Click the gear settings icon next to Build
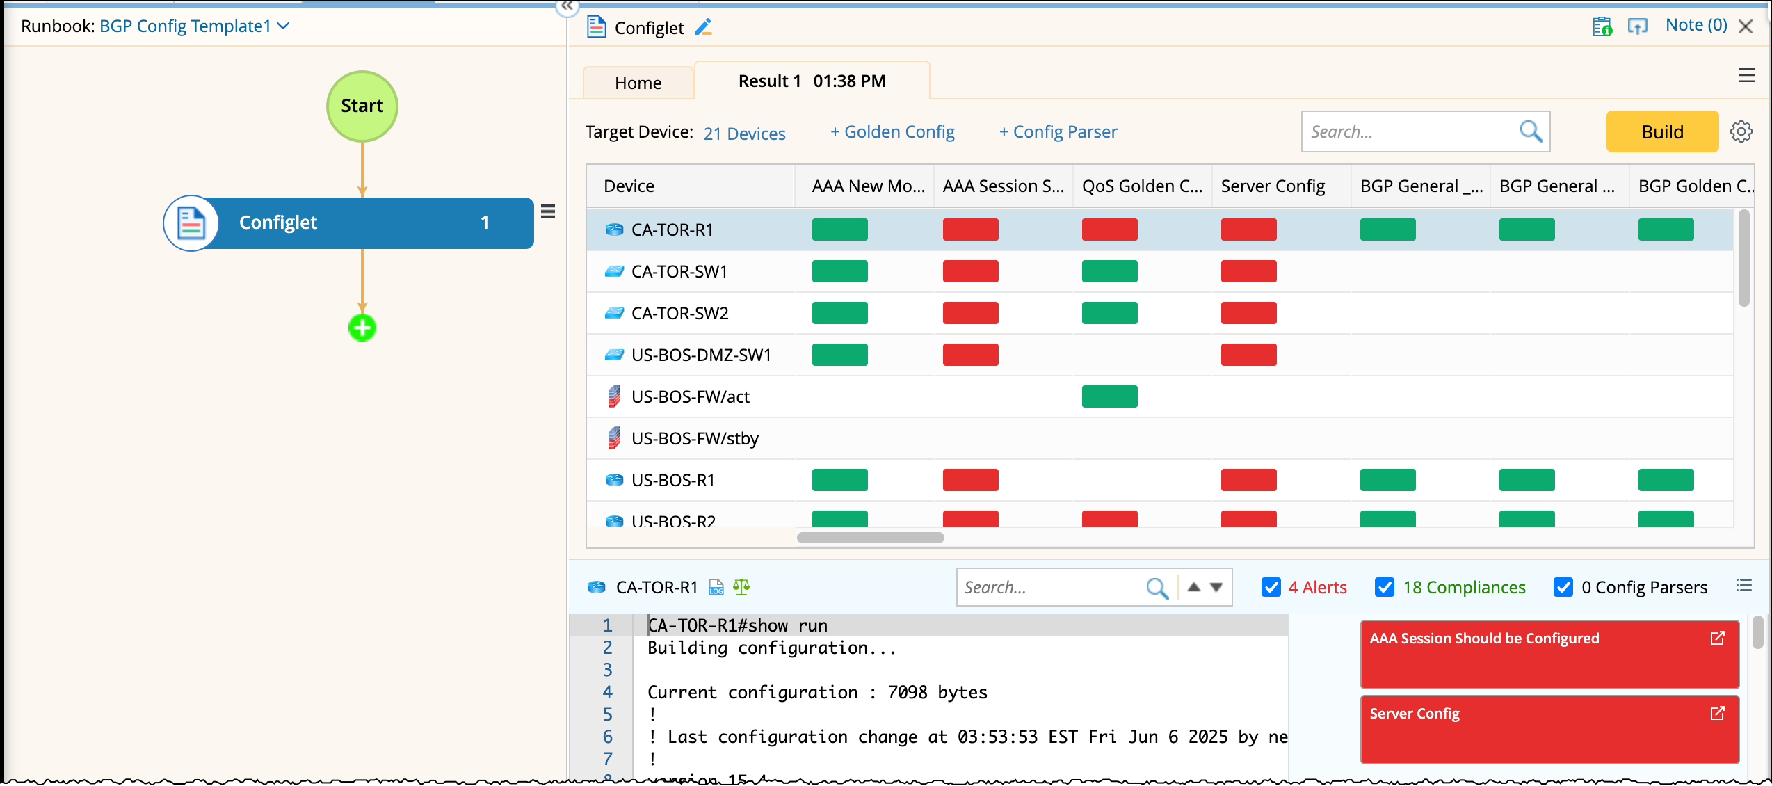The image size is (1772, 786). 1741,131
